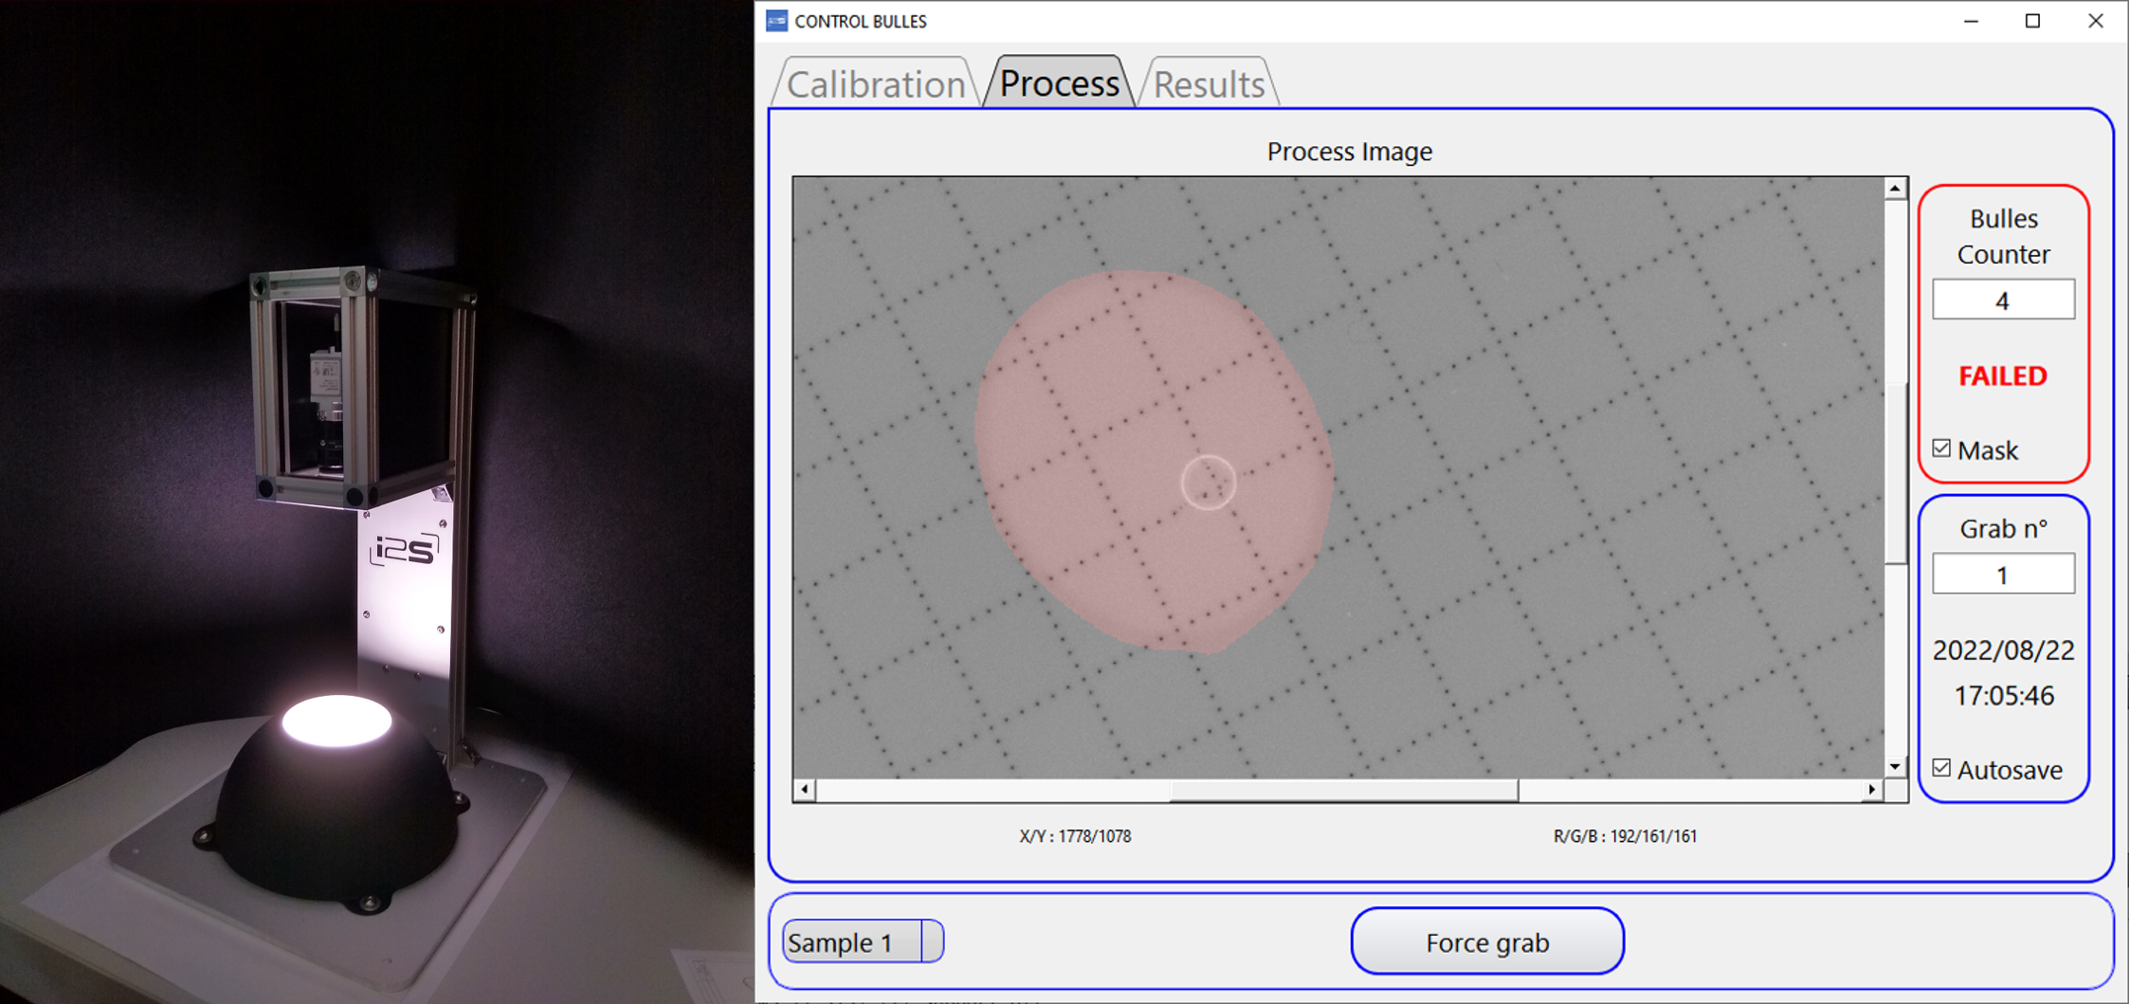The width and height of the screenshot is (2129, 1004).
Task: Click the Bulles Counter label
Action: [x=2003, y=236]
